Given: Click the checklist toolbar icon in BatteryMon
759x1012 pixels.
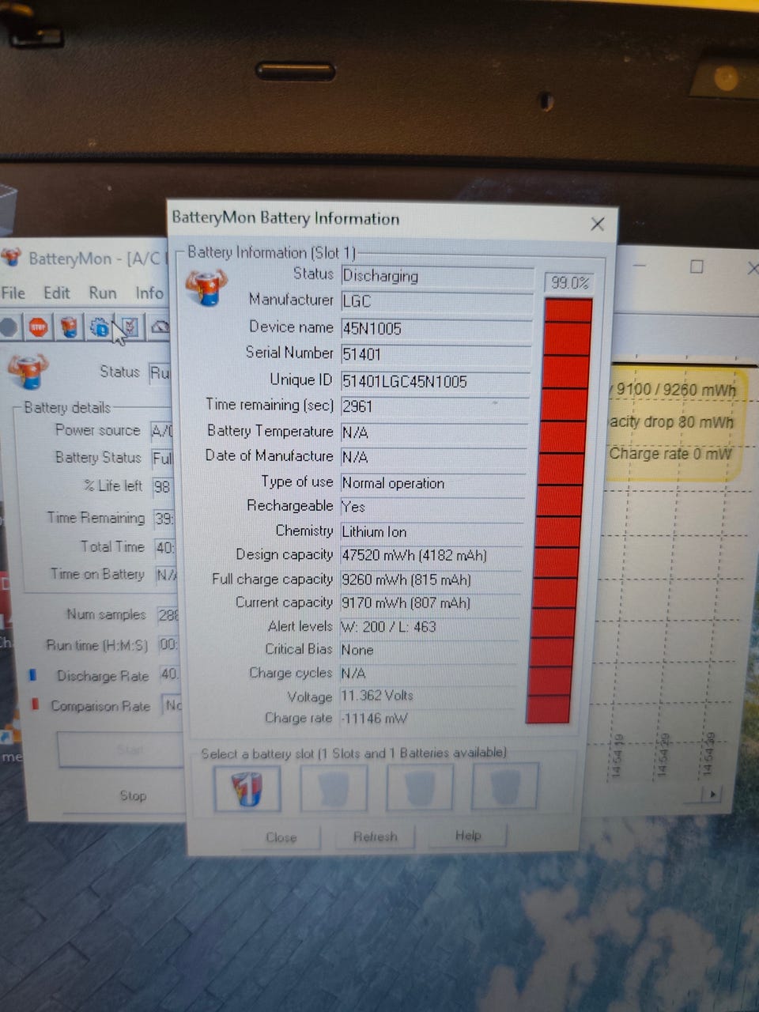Looking at the screenshot, I should pyautogui.click(x=130, y=327).
